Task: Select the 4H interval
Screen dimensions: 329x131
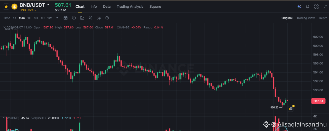Action: (x=36, y=18)
